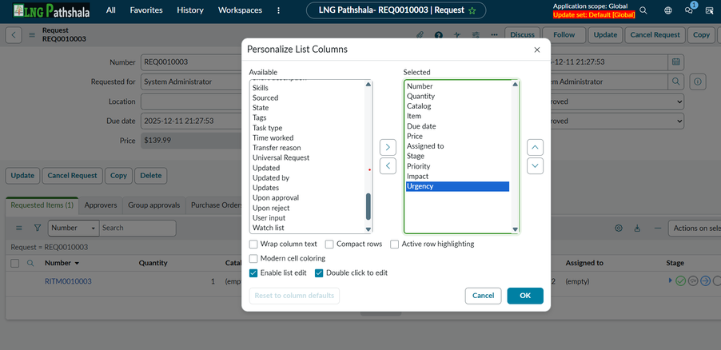721x350 pixels.
Task: Uncheck Enable list edit checkbox
Action: [x=253, y=272]
